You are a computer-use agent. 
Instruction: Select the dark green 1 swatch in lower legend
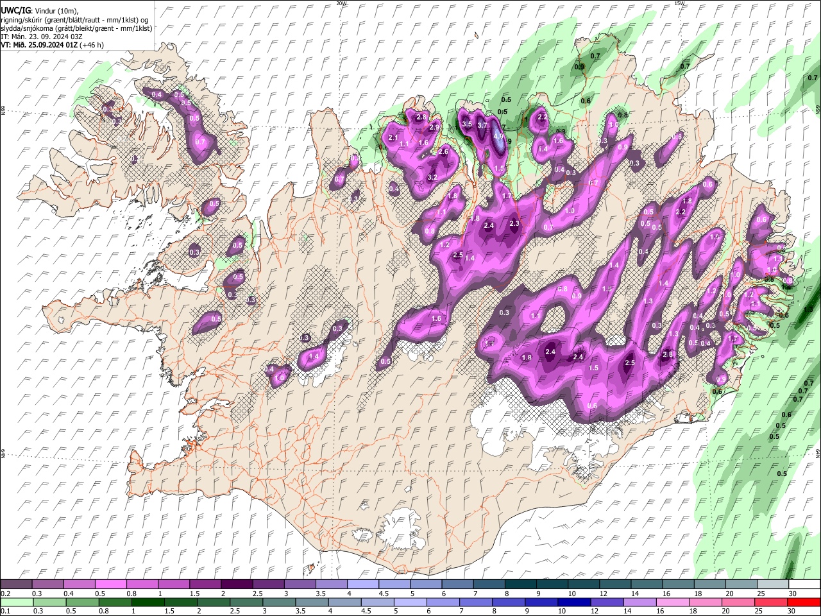(x=148, y=602)
